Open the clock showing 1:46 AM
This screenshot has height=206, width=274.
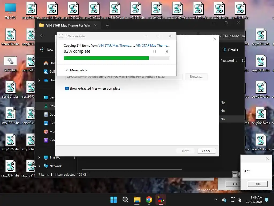pos(254,200)
